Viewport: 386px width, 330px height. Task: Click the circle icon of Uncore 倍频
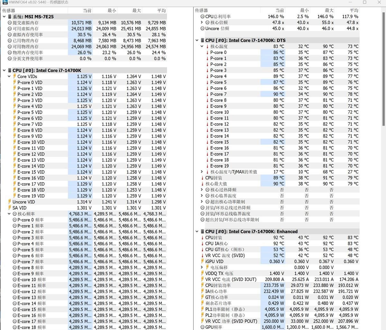coord(202,29)
